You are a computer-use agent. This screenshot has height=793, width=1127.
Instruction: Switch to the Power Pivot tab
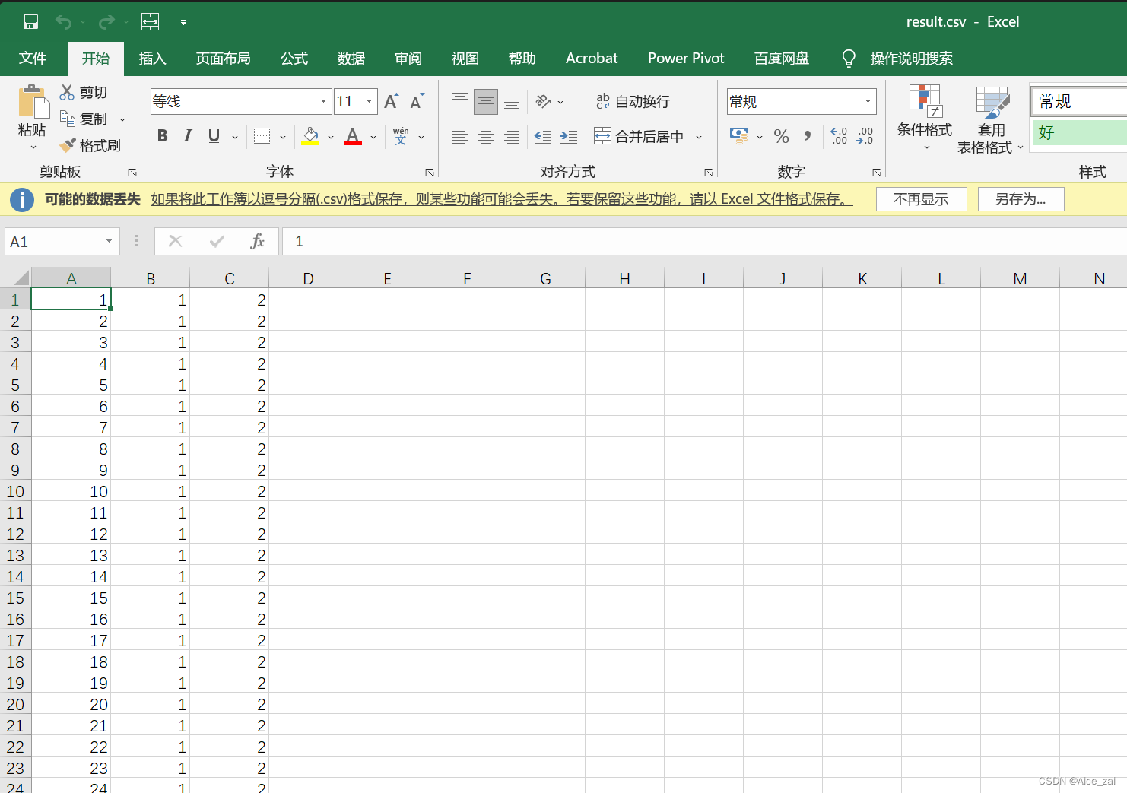pyautogui.click(x=686, y=59)
